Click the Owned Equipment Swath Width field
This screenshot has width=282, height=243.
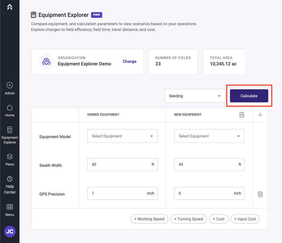click(122, 164)
